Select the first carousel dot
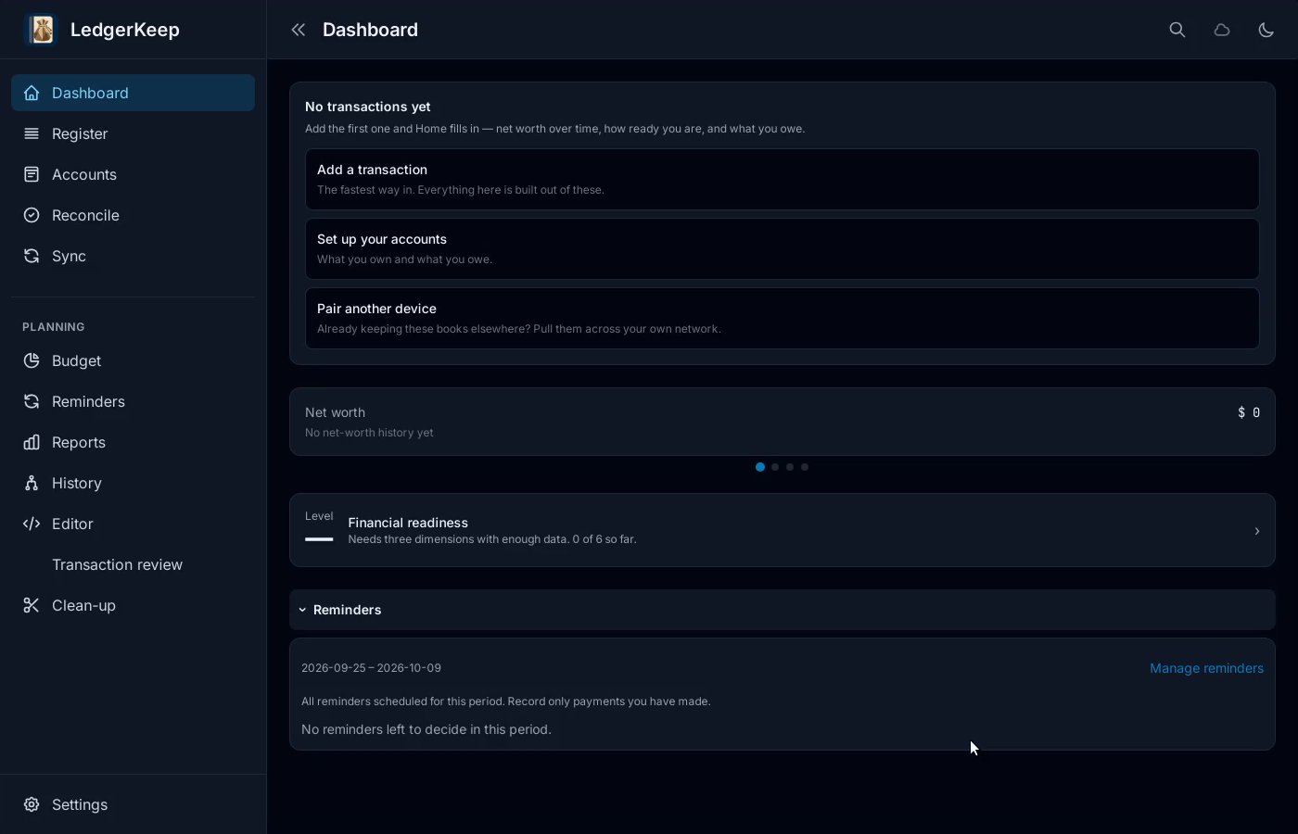Viewport: 1298px width, 834px height. click(x=760, y=467)
